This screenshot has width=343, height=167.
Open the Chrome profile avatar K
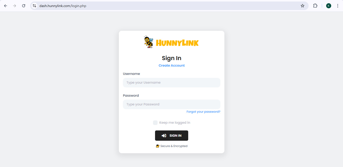pos(329,6)
